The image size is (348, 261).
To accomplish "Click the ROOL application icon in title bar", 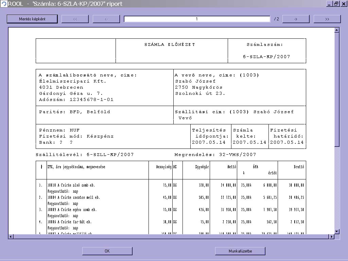I will (x=4, y=4).
